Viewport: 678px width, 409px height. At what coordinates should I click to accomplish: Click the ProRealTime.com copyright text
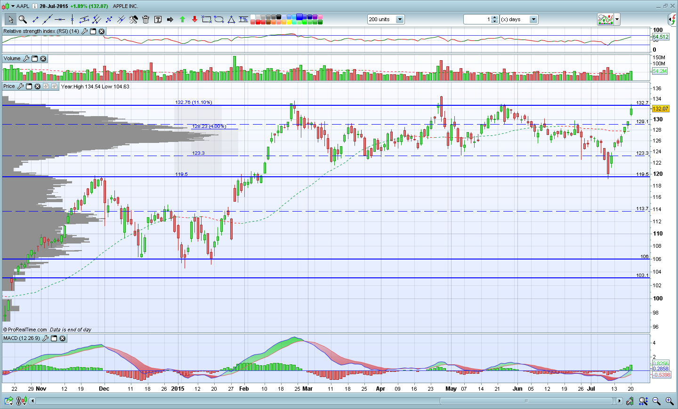pyautogui.click(x=25, y=330)
